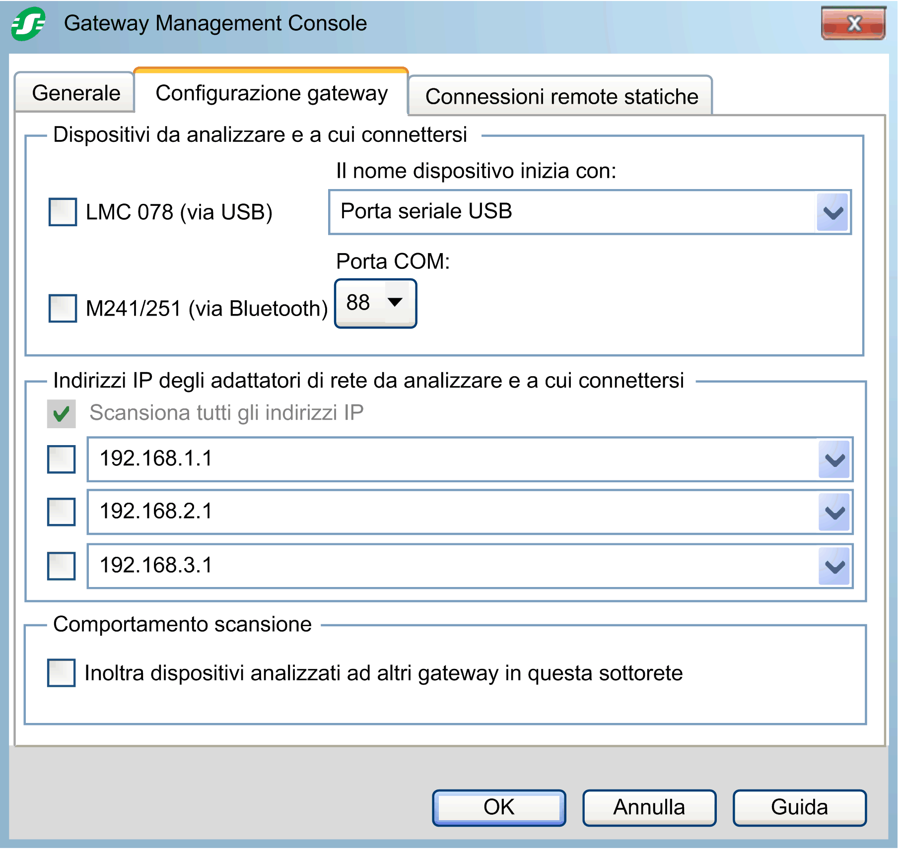The width and height of the screenshot is (898, 849).
Task: Check the box next to 192.168.3.1
Action: (x=62, y=566)
